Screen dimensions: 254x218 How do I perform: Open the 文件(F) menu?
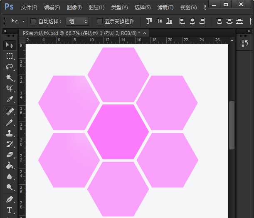point(29,7)
